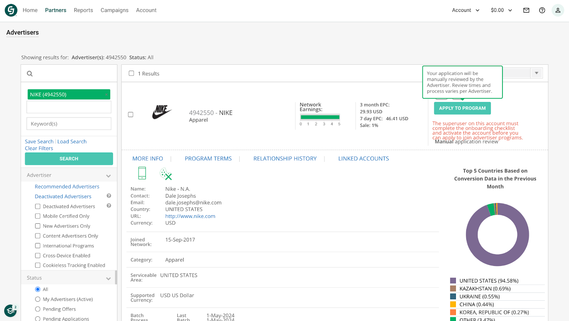
Task: Open the Reports menu
Action: point(84,10)
